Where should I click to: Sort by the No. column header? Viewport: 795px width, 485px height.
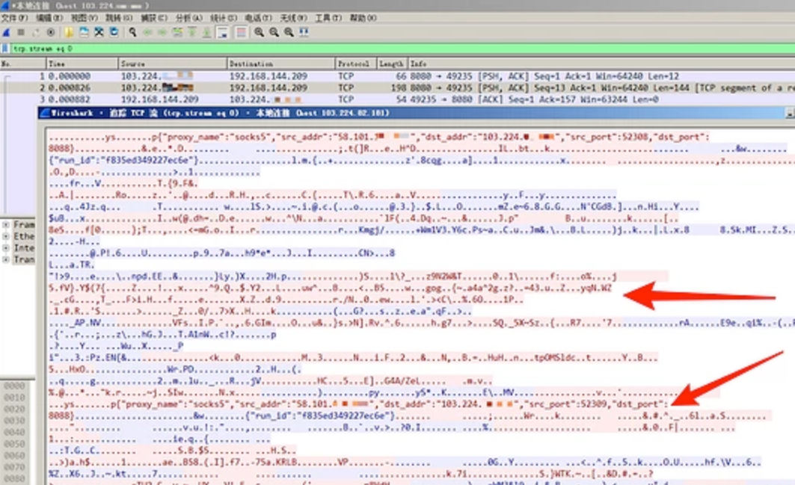pos(23,64)
